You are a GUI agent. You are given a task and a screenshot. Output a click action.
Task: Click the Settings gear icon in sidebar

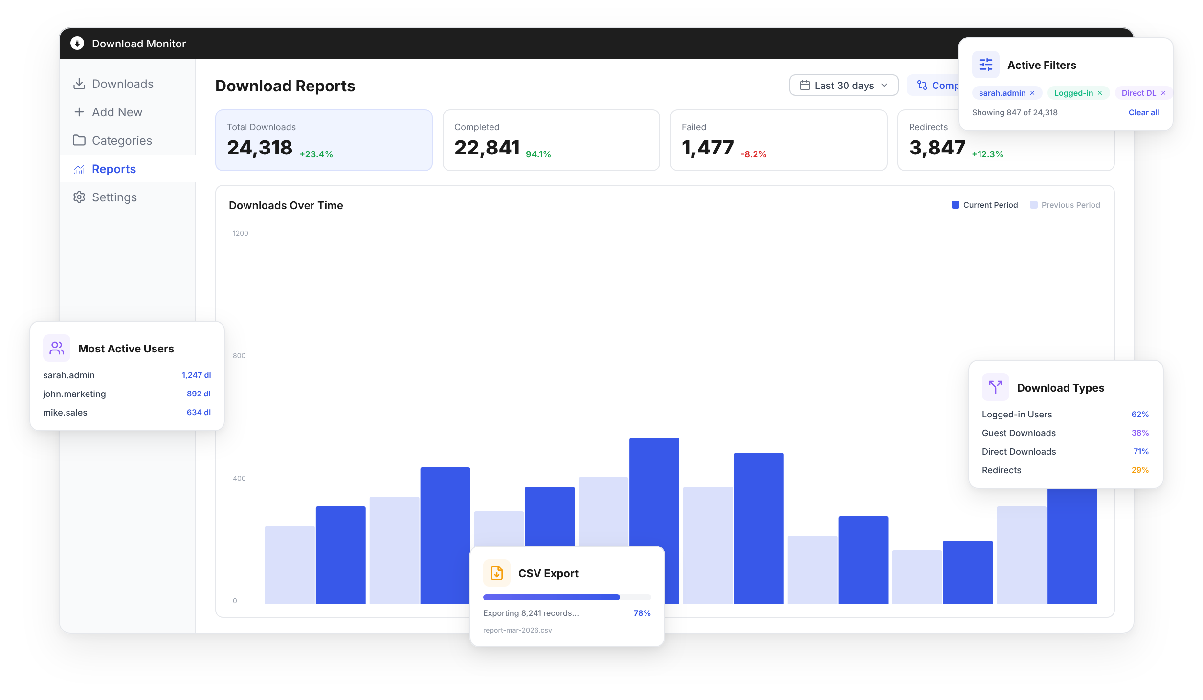(x=79, y=197)
